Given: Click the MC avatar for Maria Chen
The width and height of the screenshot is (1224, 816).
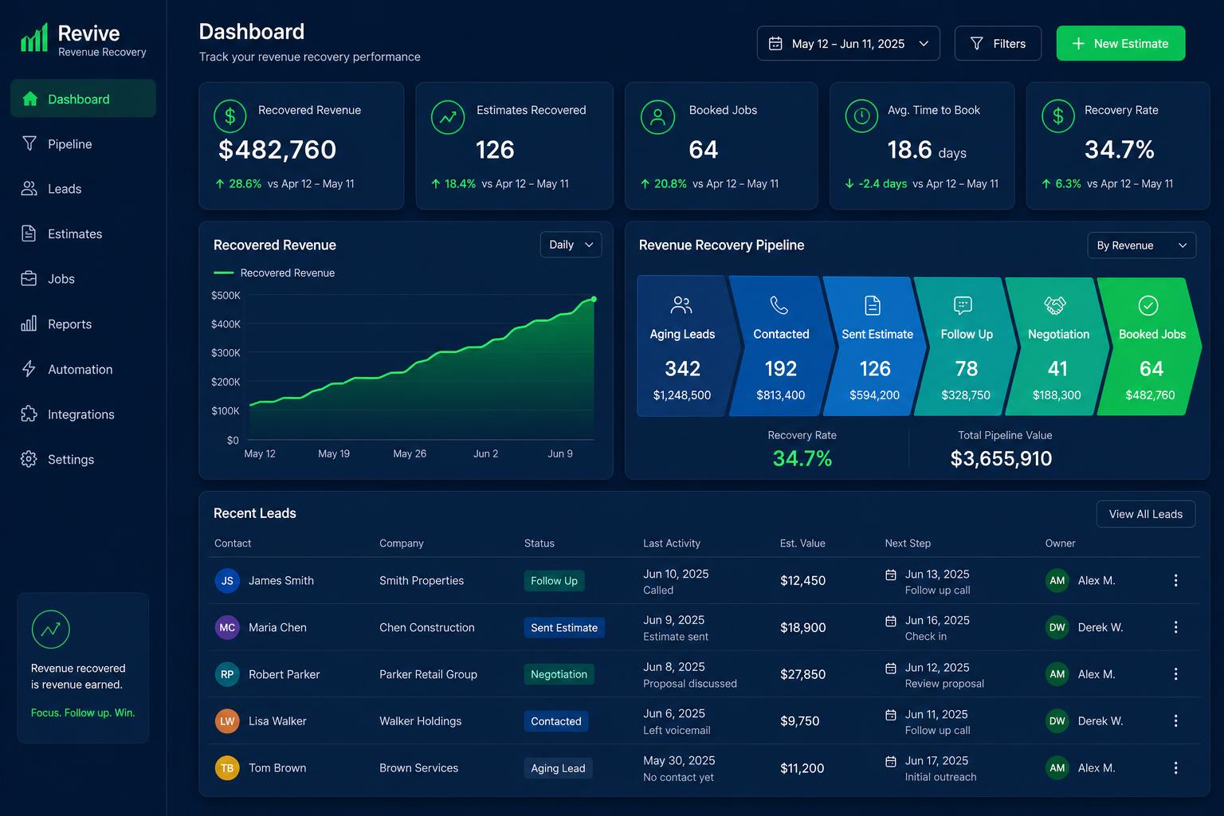Looking at the screenshot, I should click(227, 627).
